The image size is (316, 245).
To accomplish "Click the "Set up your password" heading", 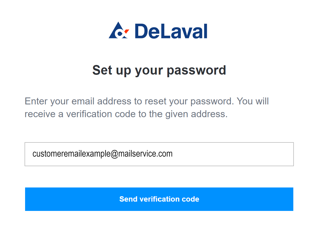I will tap(159, 70).
